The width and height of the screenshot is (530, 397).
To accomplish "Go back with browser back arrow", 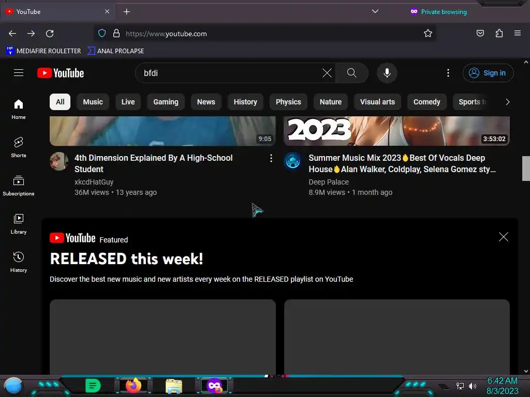I will 12,34.
